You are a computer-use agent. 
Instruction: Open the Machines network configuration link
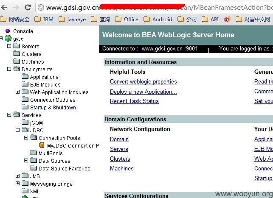[x=122, y=168]
